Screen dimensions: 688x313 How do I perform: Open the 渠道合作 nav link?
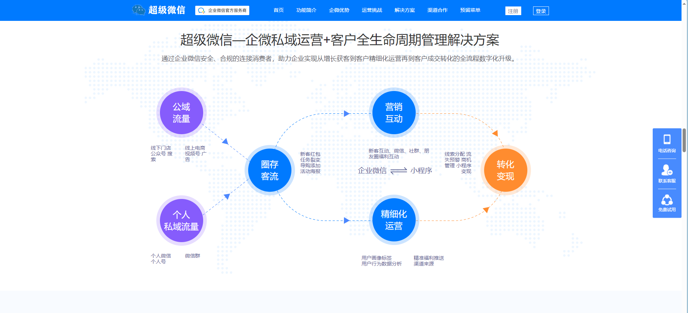(x=437, y=10)
